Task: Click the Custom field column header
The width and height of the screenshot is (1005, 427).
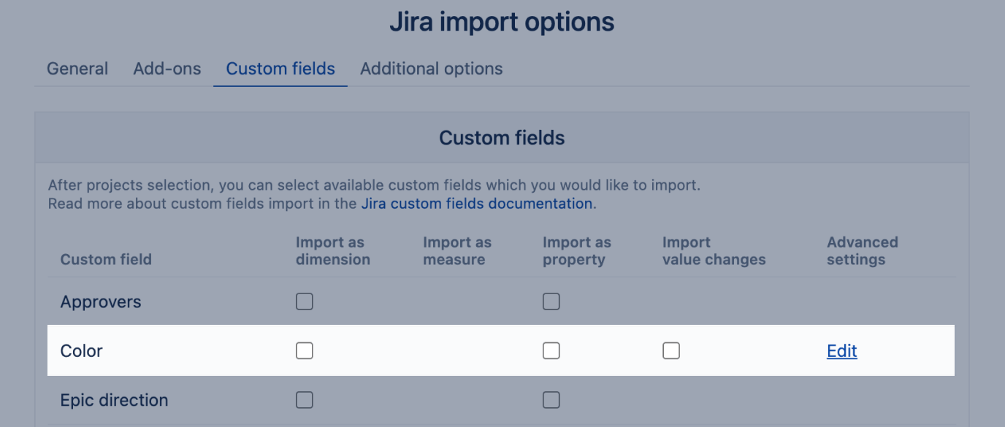Action: [x=106, y=259]
